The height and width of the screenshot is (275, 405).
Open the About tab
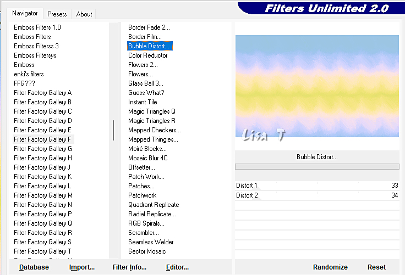tap(84, 14)
